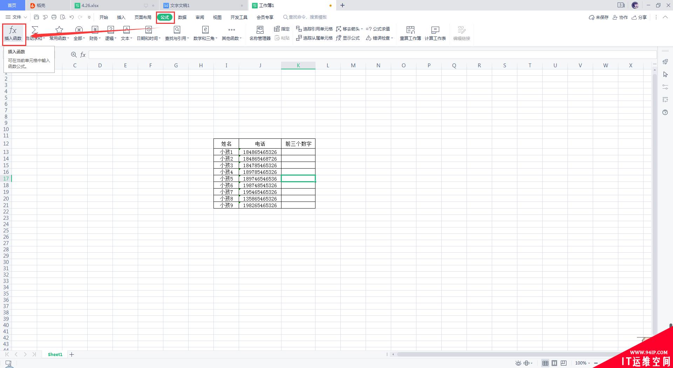Open the Logical functions icon
673x368 pixels.
pyautogui.click(x=110, y=30)
